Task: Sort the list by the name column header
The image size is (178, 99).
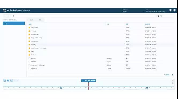Action: [30, 24]
